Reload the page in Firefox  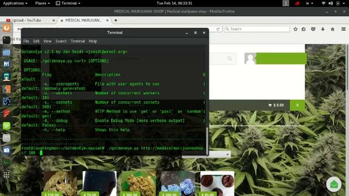218,29
